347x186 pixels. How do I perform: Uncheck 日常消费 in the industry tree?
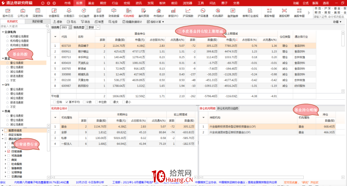8,152
